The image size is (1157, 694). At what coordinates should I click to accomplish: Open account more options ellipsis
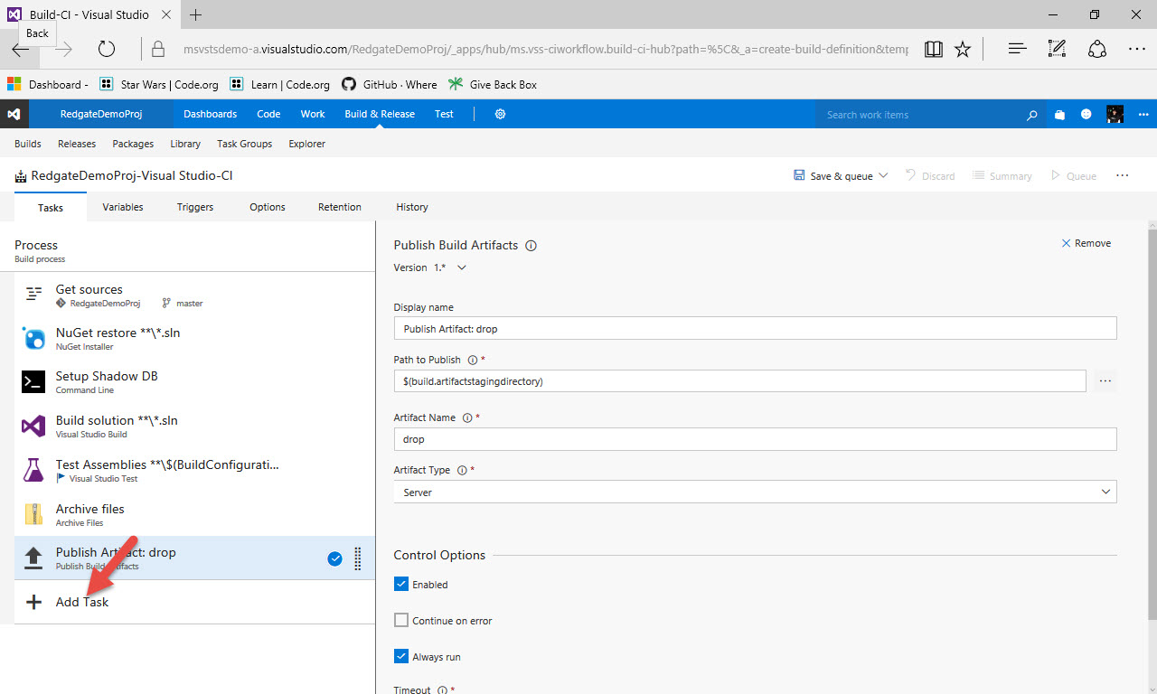click(x=1143, y=115)
